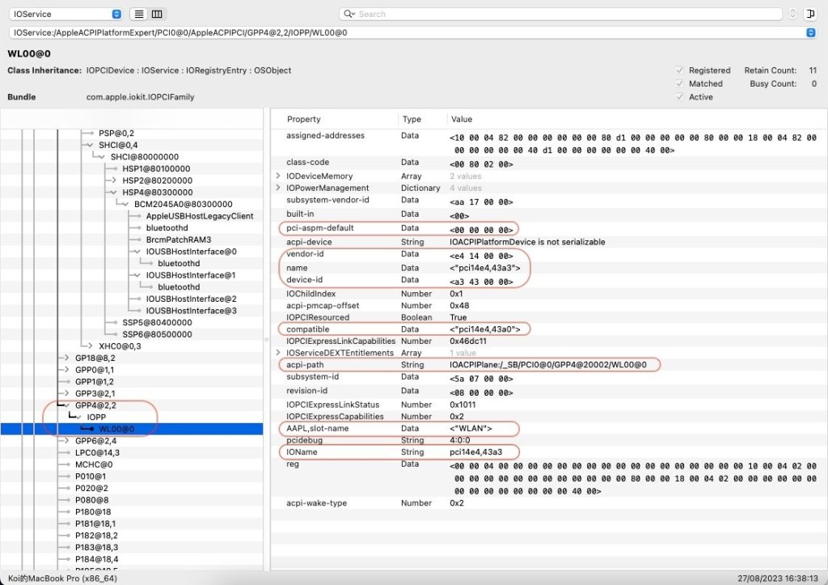Expand the GPP0@1,1 node

tap(66, 370)
